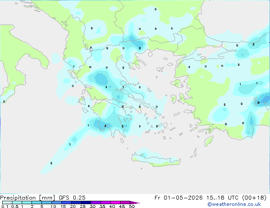Select the 10–15 mm legend color swatch
This screenshot has width=270, height=208.
(56, 202)
